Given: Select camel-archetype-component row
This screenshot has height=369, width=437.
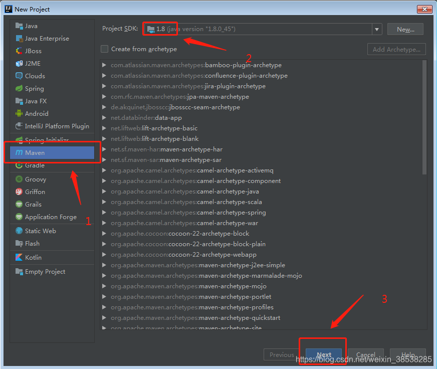Looking at the screenshot, I should 264,181.
